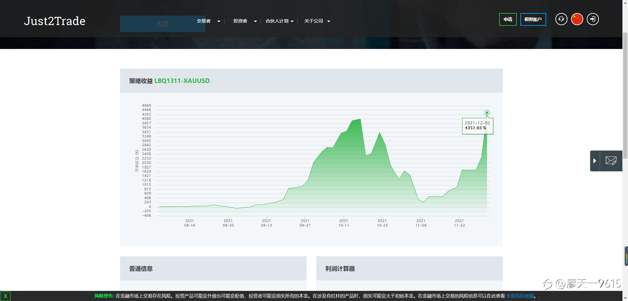Open the 合伙人计划 dropdown menu
The width and height of the screenshot is (628, 301).
coord(279,21)
